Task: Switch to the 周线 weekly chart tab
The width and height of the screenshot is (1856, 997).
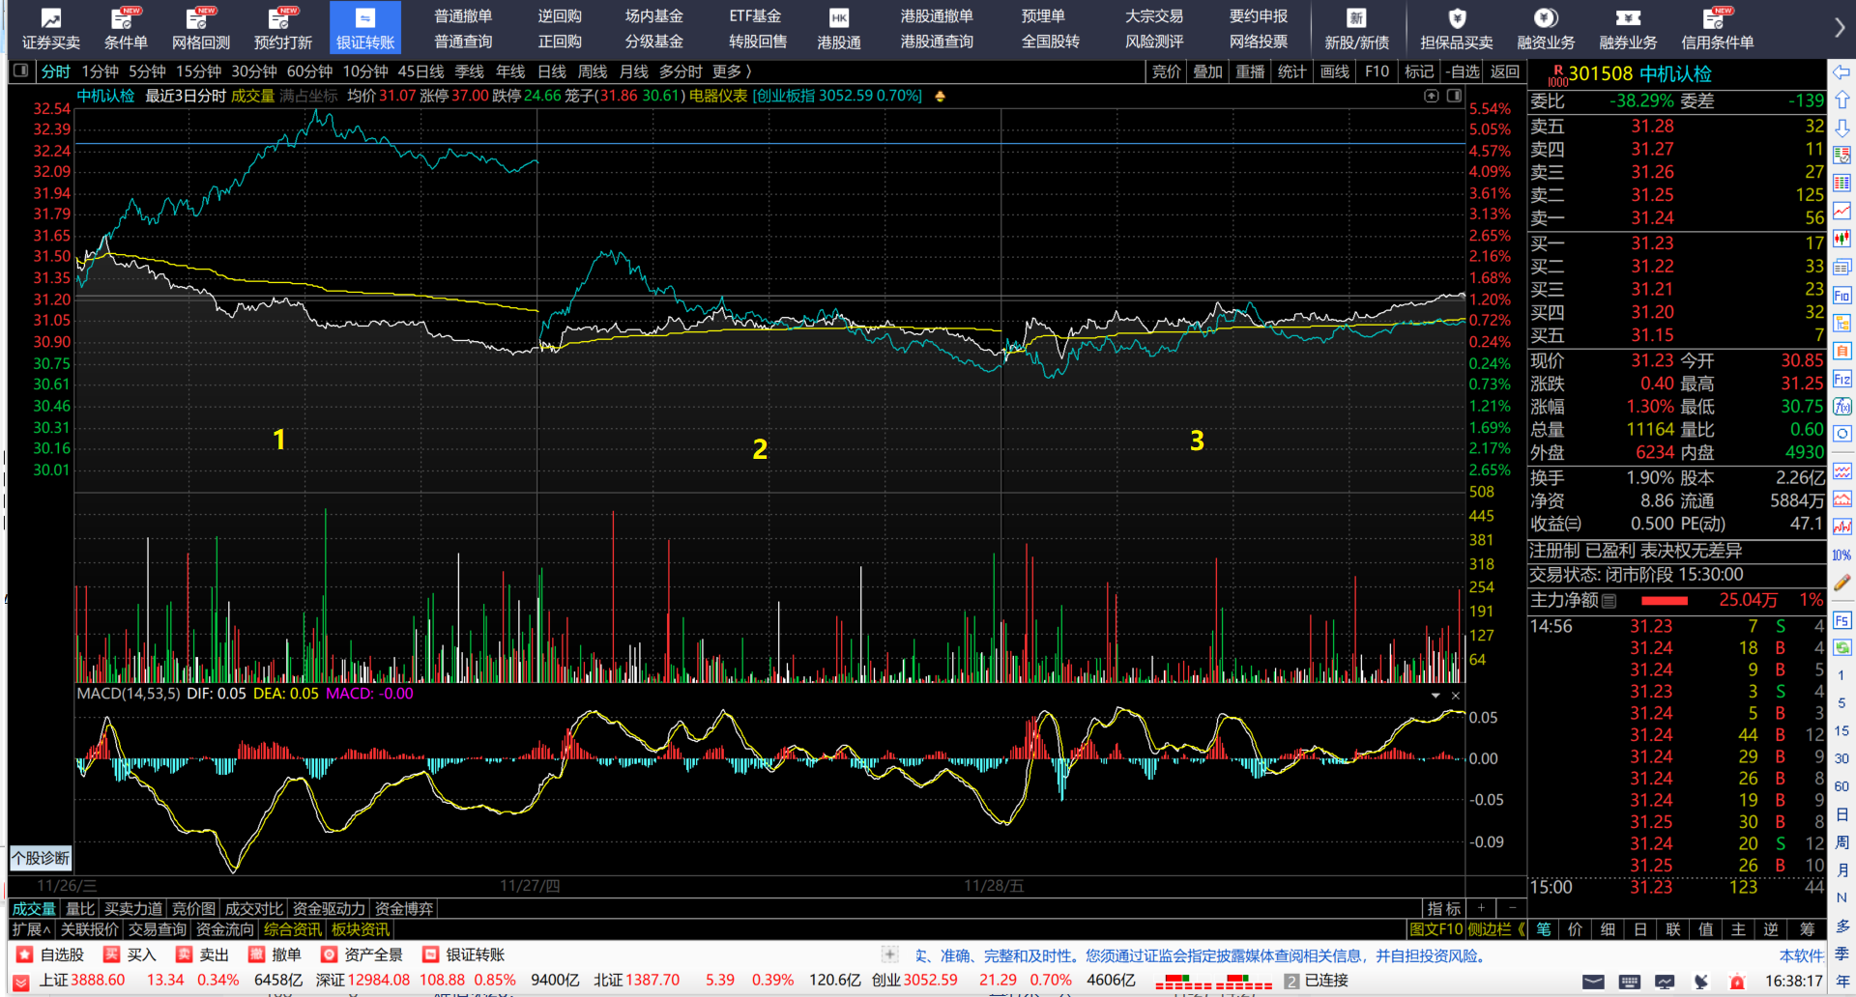Action: tap(593, 71)
